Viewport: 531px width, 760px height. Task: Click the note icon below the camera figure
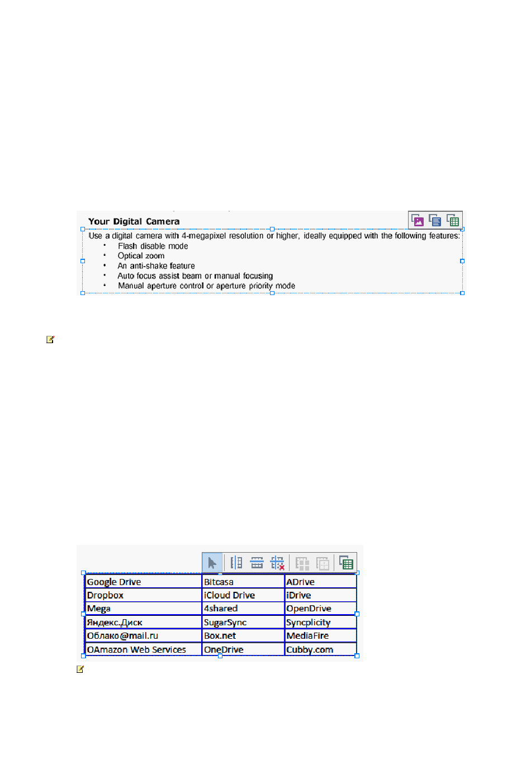coord(50,339)
